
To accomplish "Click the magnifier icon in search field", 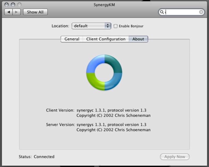I will [162, 12].
